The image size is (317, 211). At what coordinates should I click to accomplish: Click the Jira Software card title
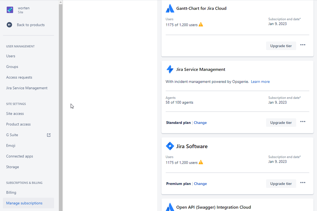(x=192, y=146)
